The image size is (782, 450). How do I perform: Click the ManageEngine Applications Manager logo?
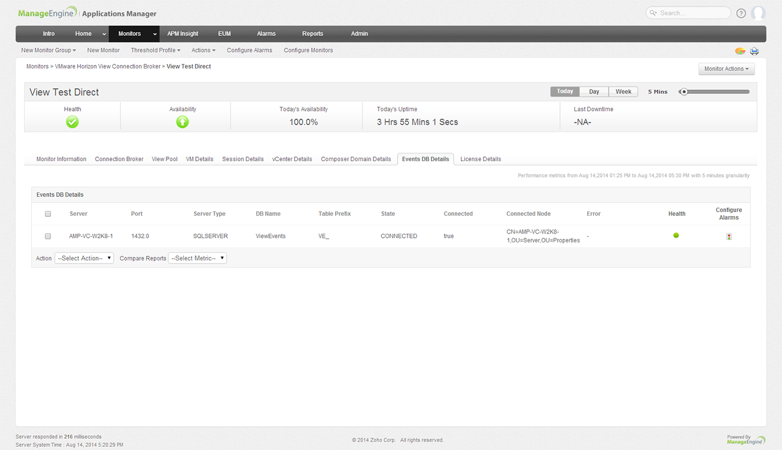pos(88,13)
